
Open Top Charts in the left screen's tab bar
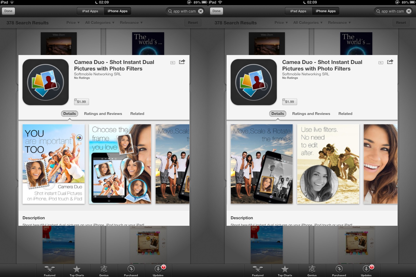click(77, 271)
